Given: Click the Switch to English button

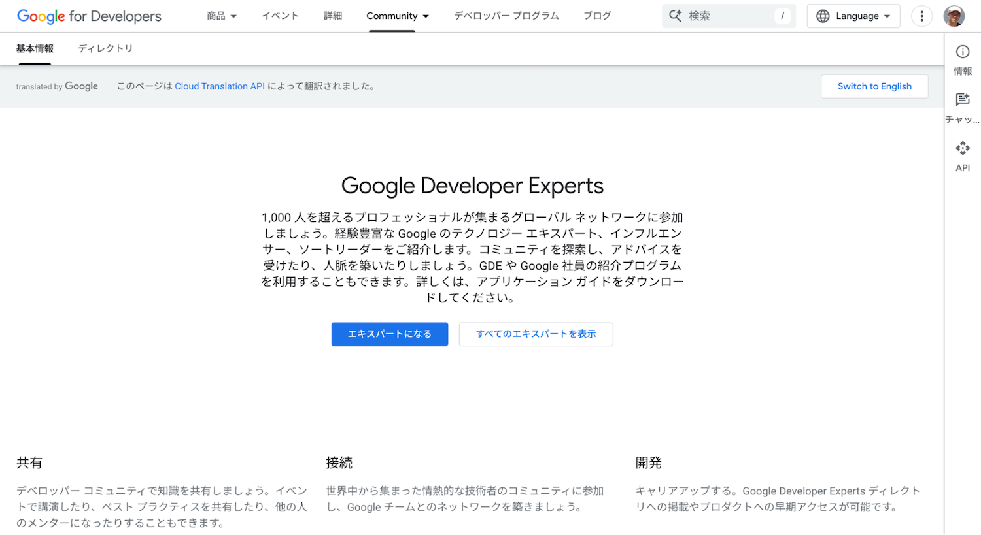Looking at the screenshot, I should click(874, 86).
